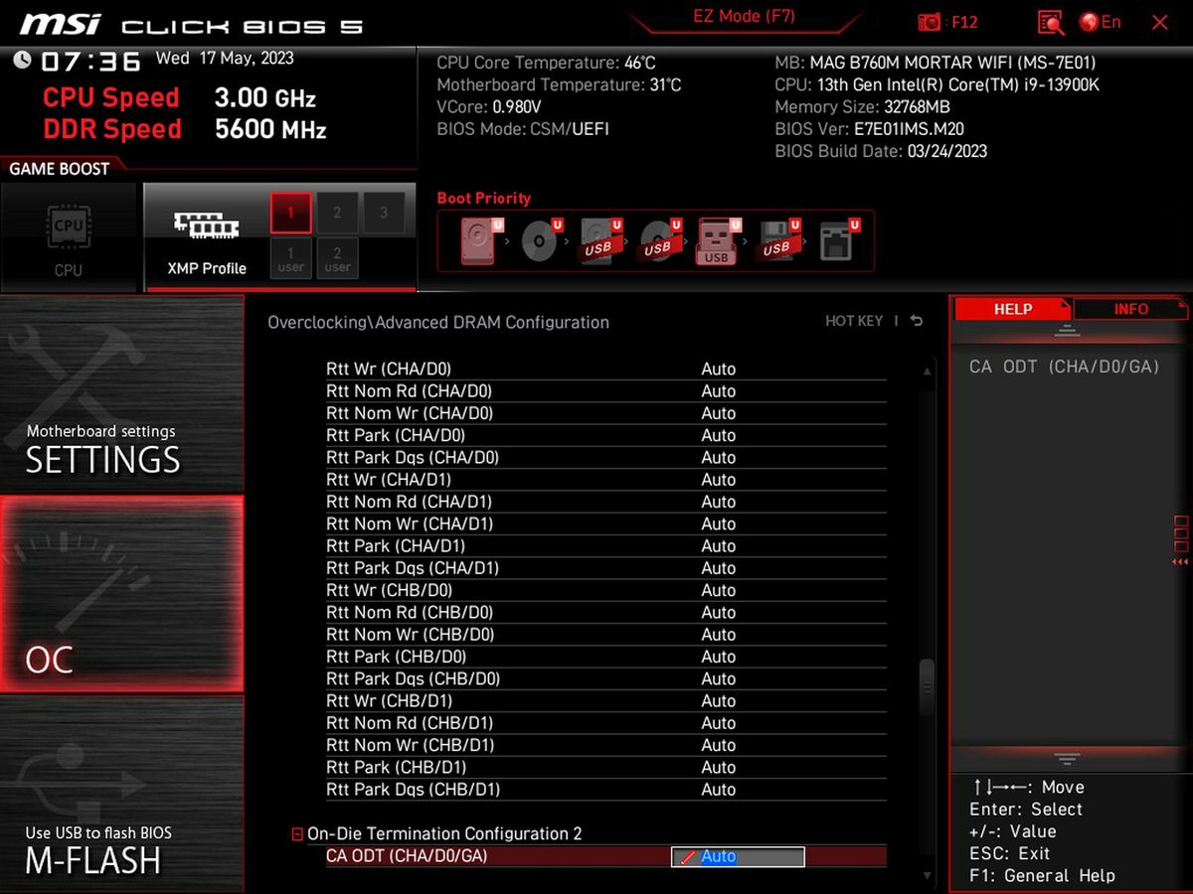Image resolution: width=1193 pixels, height=894 pixels.
Task: Open the BIOS search magnifier icon
Action: (x=1050, y=22)
